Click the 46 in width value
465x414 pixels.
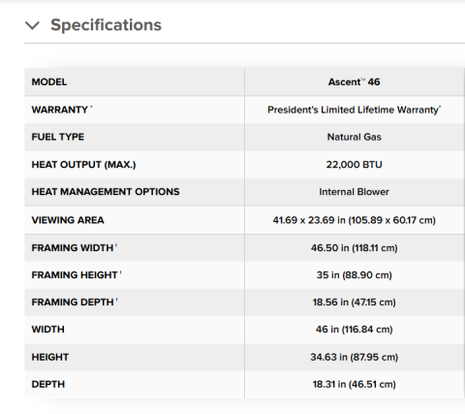click(x=355, y=330)
